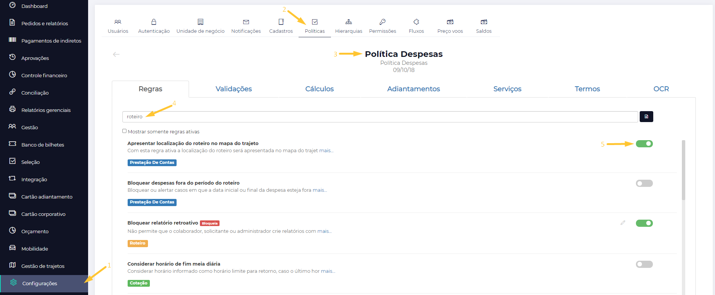This screenshot has height=295, width=715.
Task: Open Configurações in the sidebar
Action: coord(40,283)
